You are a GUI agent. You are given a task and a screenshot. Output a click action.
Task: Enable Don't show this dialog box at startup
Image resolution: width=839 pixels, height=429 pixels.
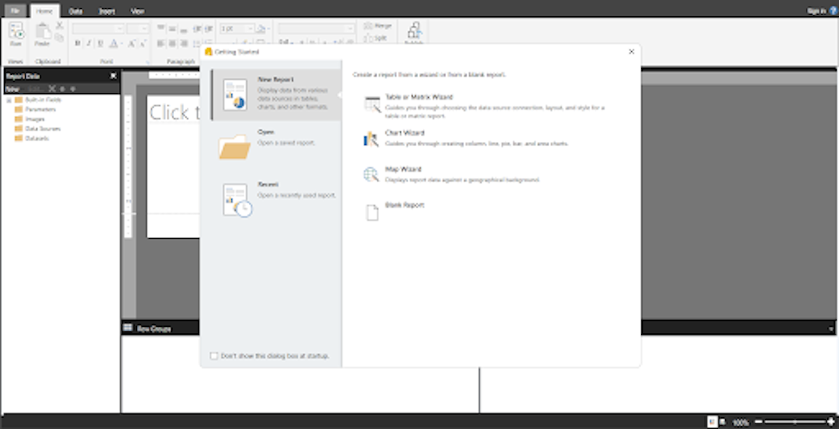tap(213, 356)
